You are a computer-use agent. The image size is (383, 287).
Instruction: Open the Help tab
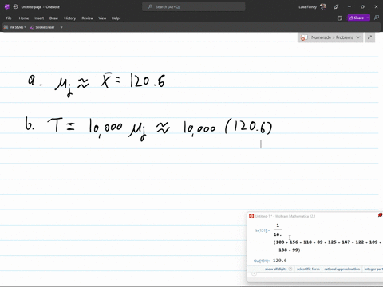pyautogui.click(x=116, y=18)
